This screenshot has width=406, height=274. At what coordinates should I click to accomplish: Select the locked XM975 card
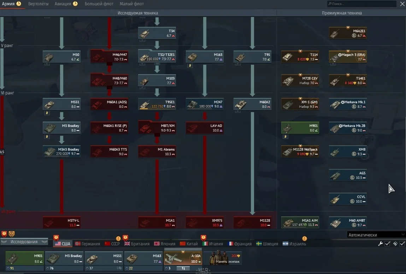tap(205, 222)
